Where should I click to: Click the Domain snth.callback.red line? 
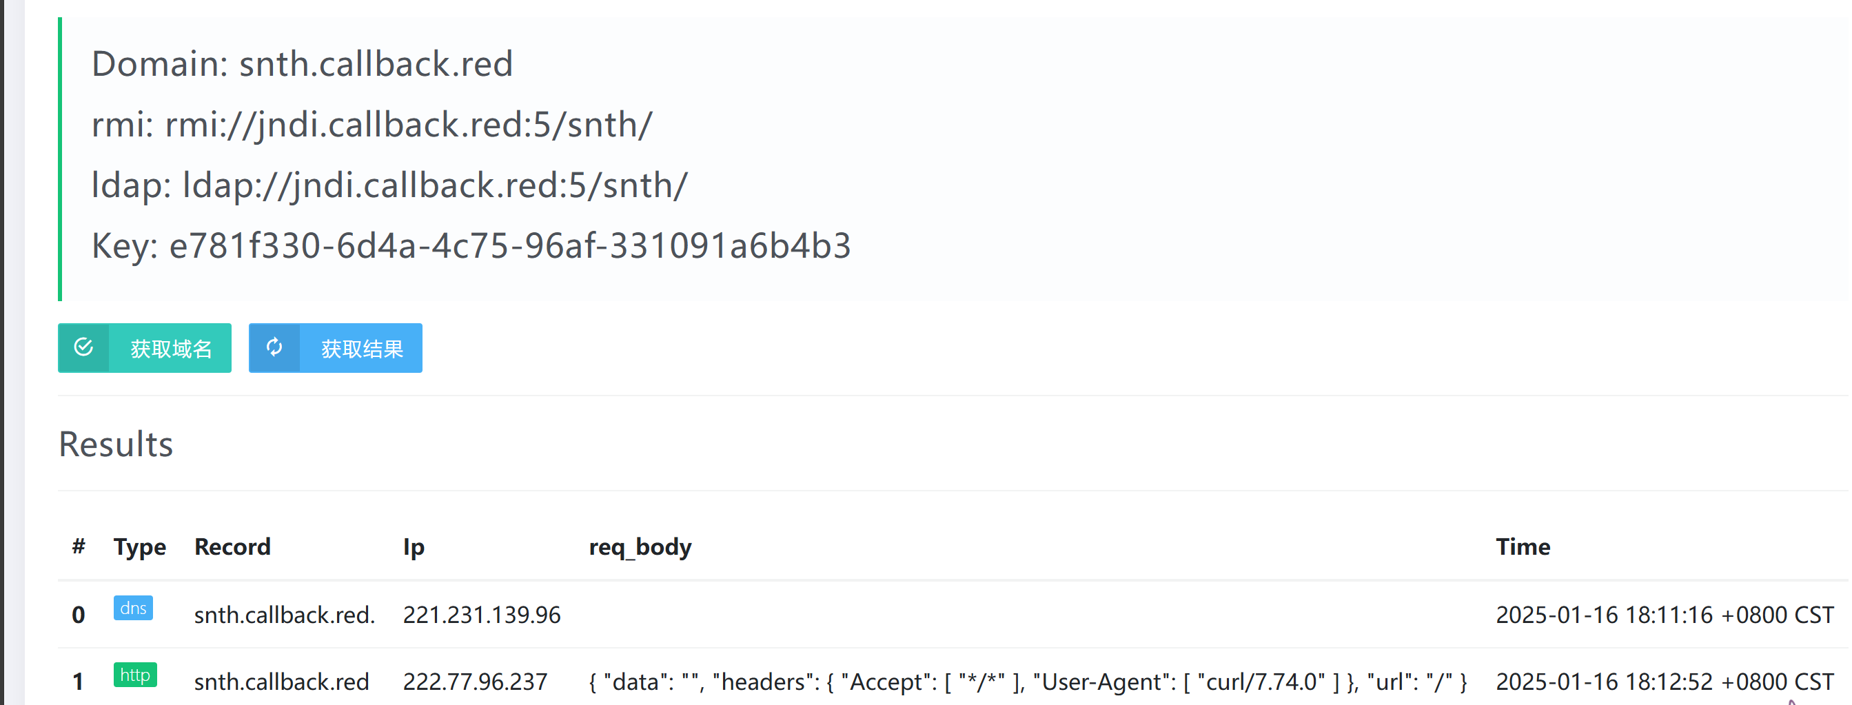[302, 64]
